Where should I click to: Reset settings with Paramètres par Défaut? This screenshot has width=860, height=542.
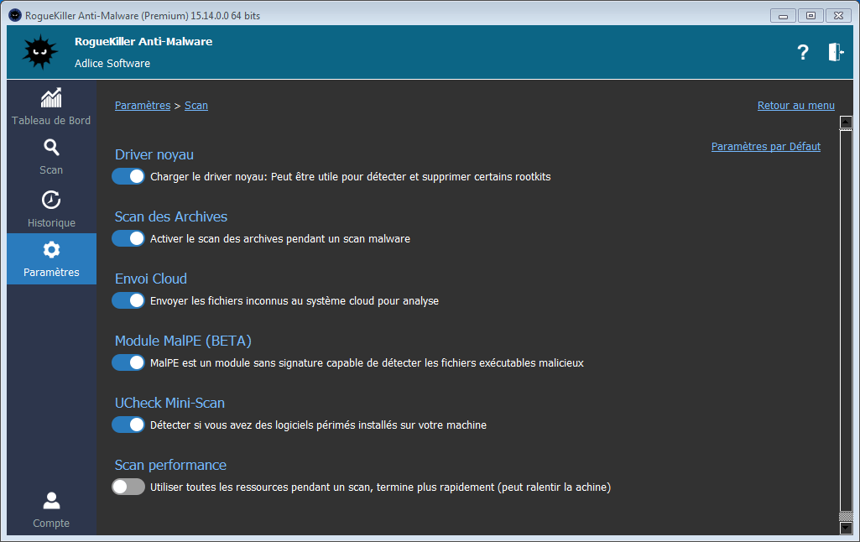point(765,147)
